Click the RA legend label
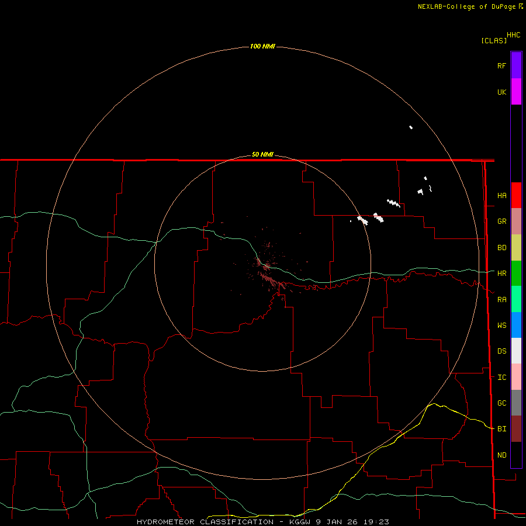The height and width of the screenshot is (526, 526). point(501,299)
